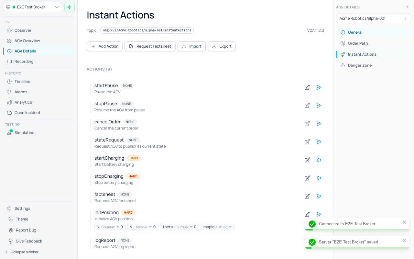Open the Acme Robotics/alpha-001 AGV selector
The height and width of the screenshot is (259, 414).
tap(374, 18)
